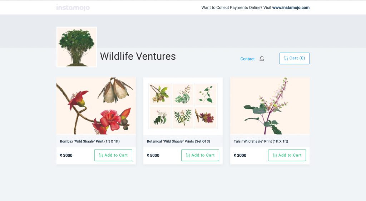This screenshot has width=366, height=201.
Task: Click cart icon on Bombax Add to Cart
Action: coord(101,155)
